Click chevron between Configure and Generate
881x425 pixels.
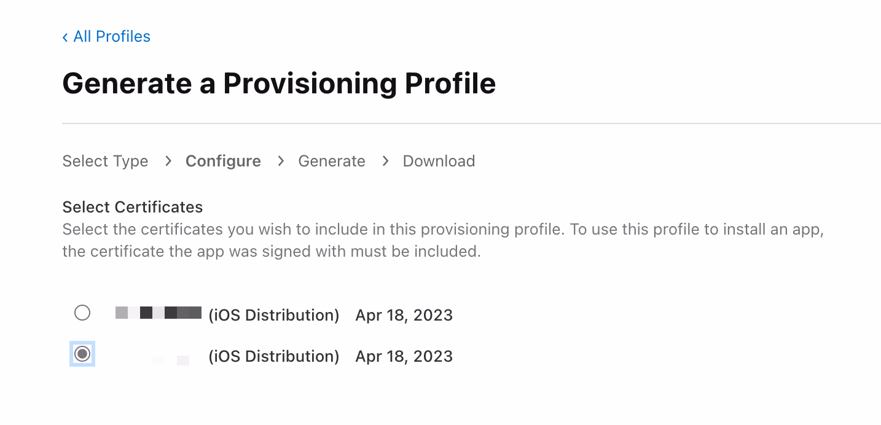click(x=281, y=161)
